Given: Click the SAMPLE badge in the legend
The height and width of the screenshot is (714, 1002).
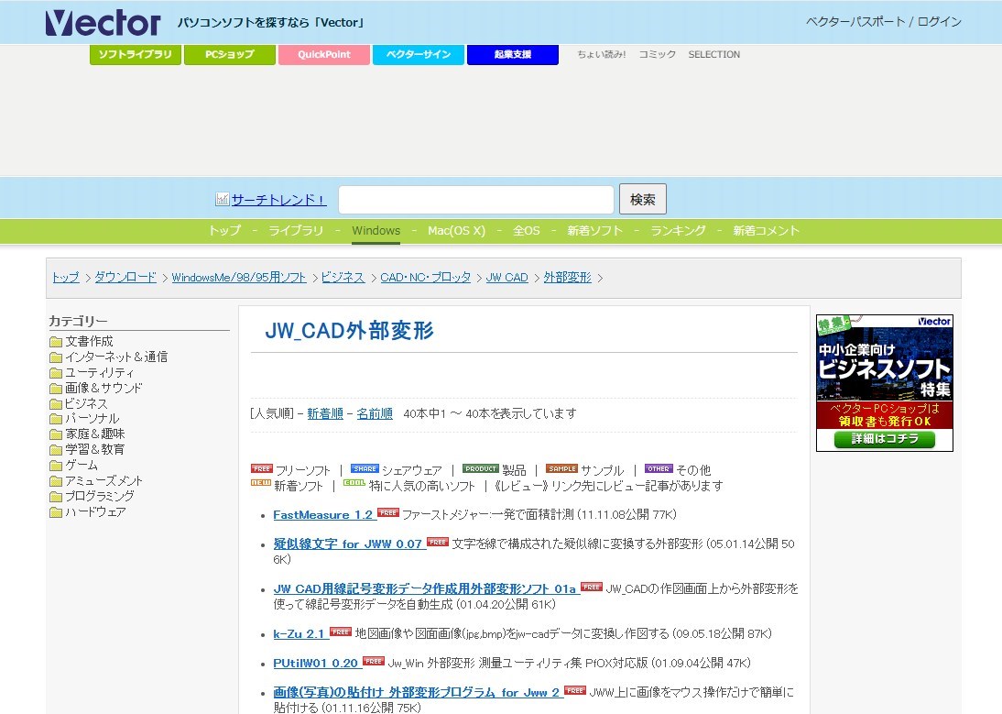Looking at the screenshot, I should point(561,468).
